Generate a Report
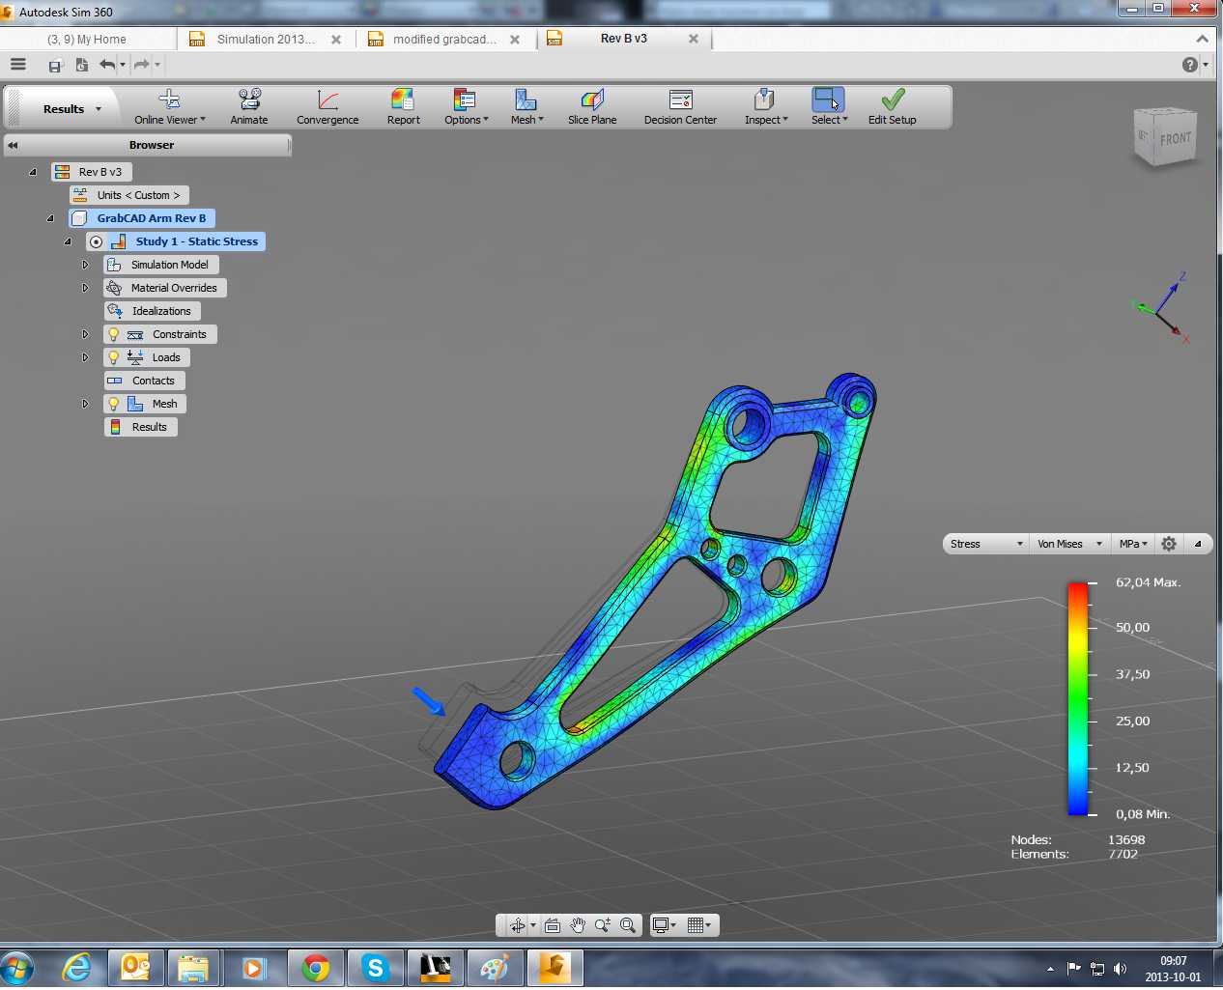The image size is (1223, 990). coord(403,107)
